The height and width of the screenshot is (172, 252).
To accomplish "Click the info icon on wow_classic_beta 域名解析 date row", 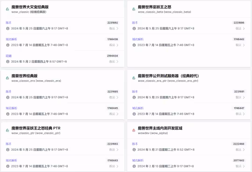I will coord(134,45).
